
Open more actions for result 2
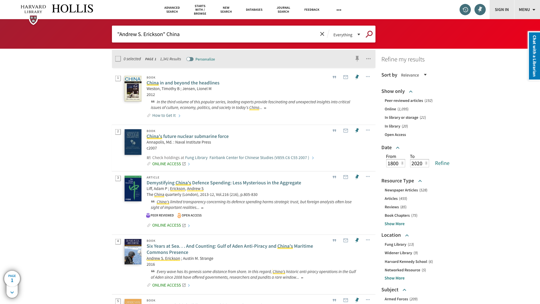coord(368,130)
